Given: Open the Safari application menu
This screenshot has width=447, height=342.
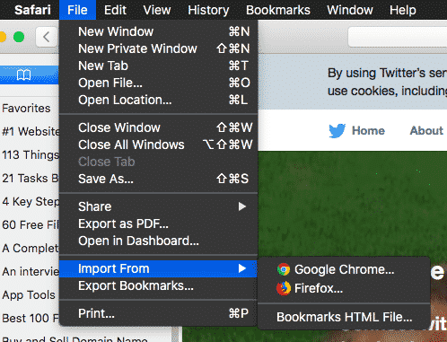Looking at the screenshot, I should pos(32,10).
